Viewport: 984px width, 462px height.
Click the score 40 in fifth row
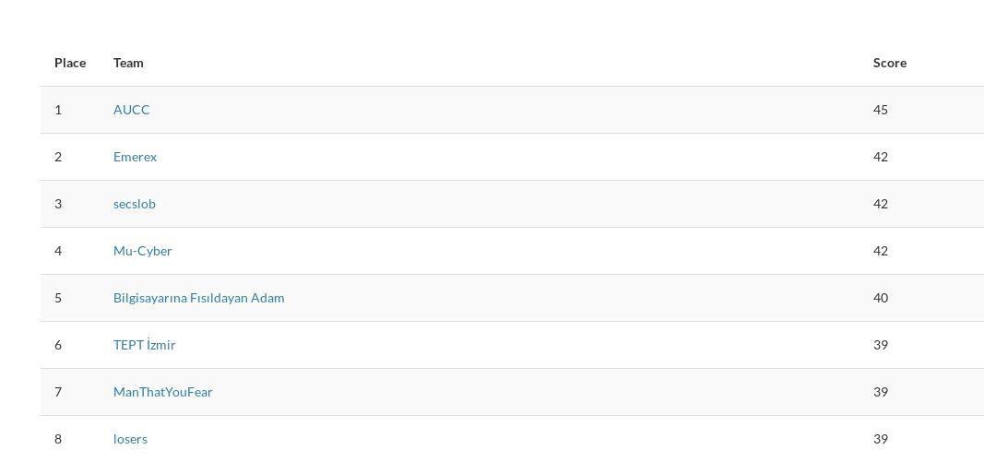coord(881,298)
